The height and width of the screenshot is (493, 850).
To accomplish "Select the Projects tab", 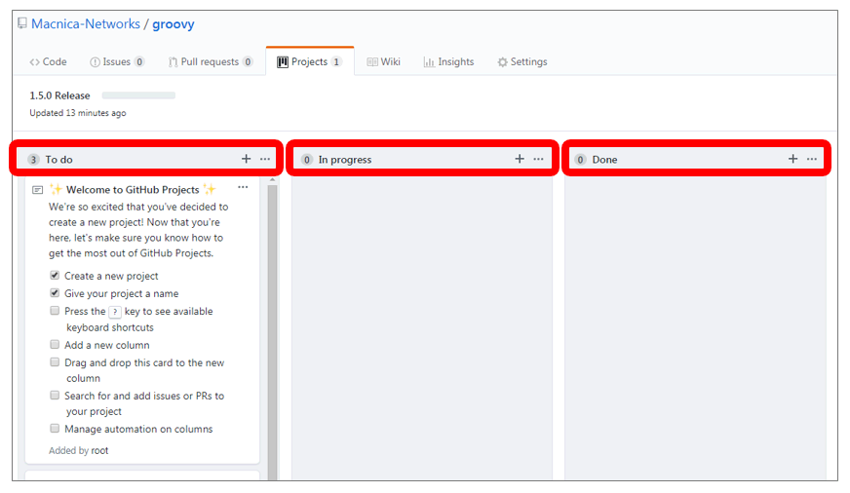I will click(x=310, y=61).
